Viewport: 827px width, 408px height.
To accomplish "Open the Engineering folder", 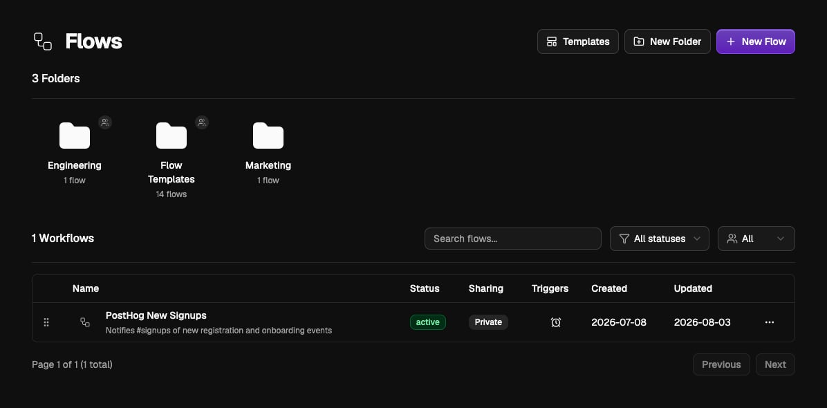I will point(75,136).
